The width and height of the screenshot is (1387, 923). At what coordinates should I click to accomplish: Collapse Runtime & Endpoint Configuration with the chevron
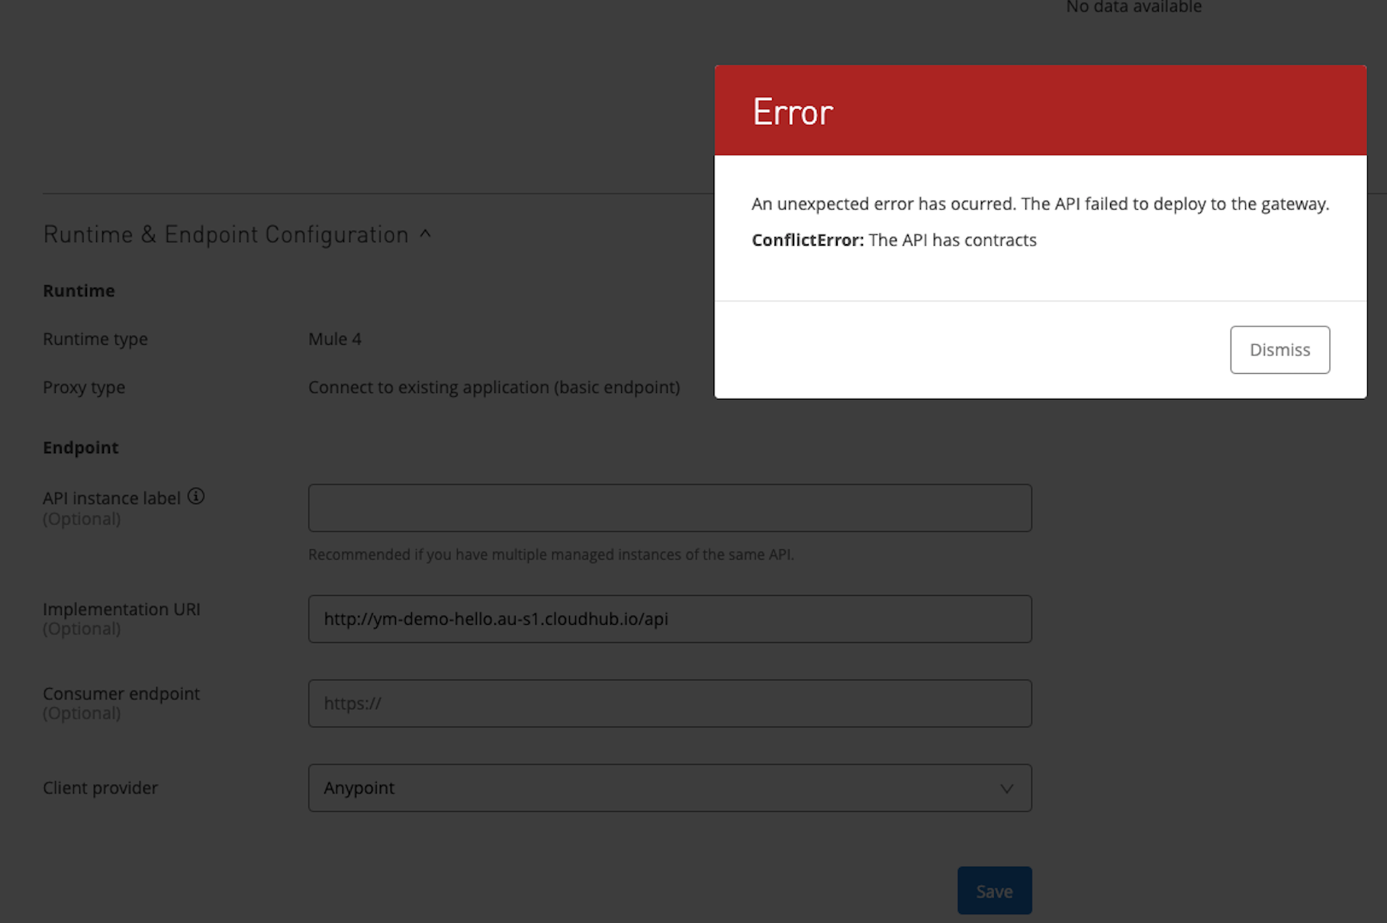click(x=426, y=234)
